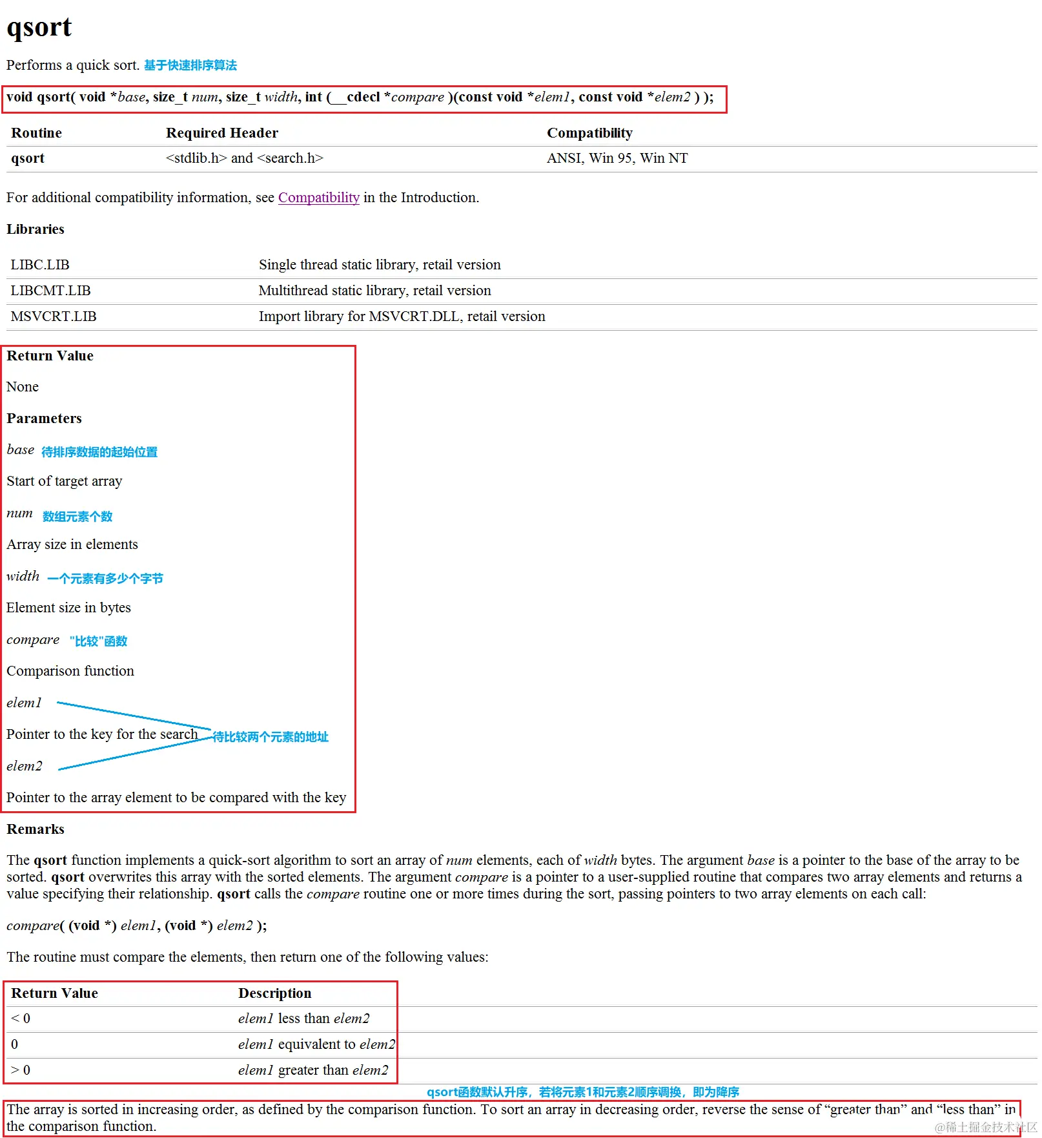
Task: Open the Compatibility link in the Introduction sentence
Action: 318,198
